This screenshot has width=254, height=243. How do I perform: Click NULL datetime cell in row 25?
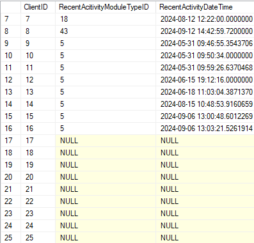click(x=205, y=238)
